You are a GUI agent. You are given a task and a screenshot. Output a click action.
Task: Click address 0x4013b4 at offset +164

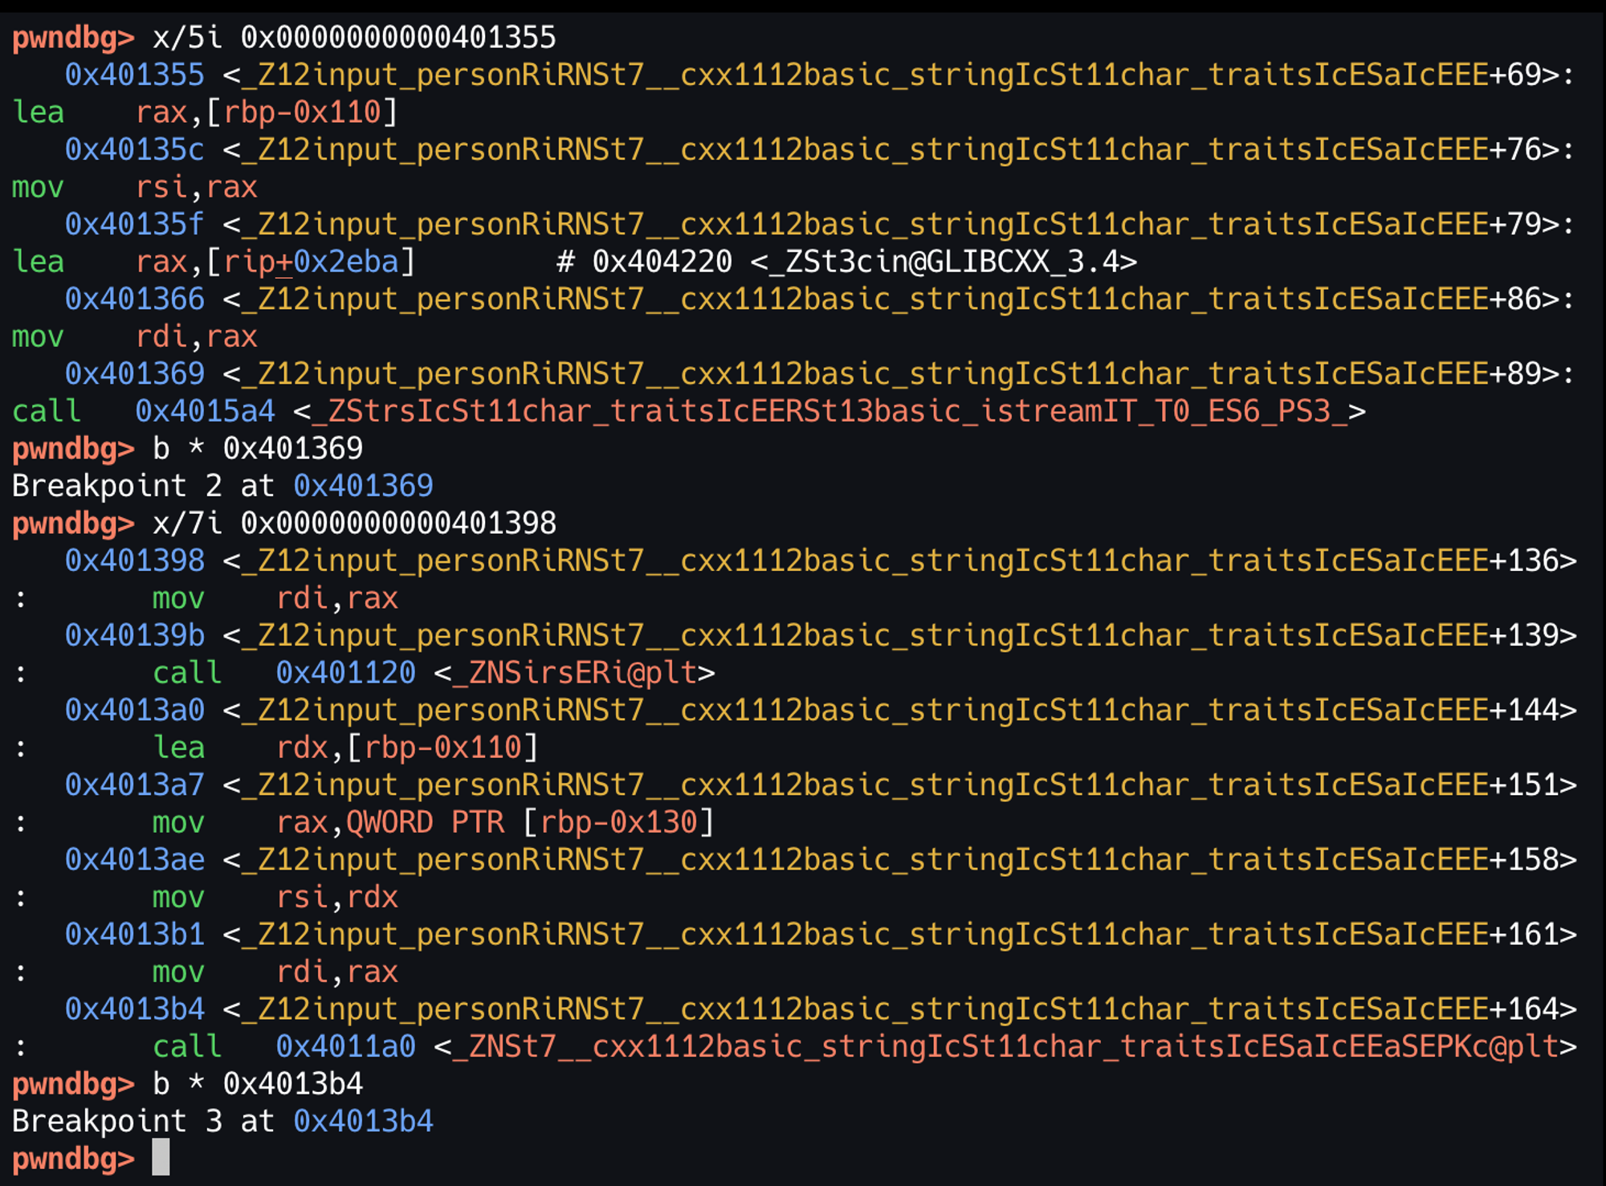click(x=134, y=1009)
